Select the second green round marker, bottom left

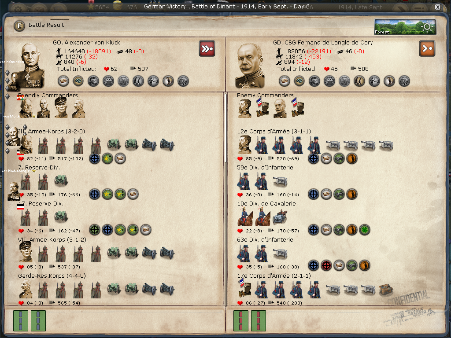(38, 321)
